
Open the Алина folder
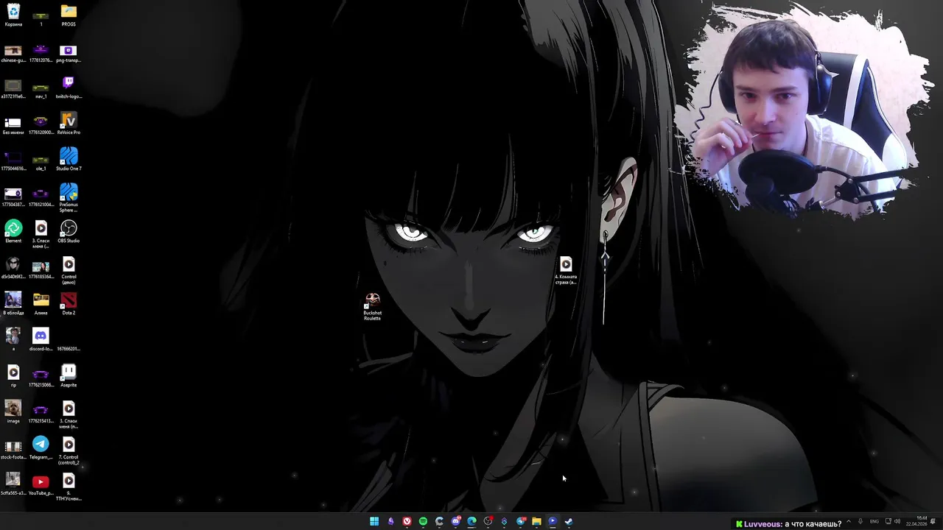coord(41,304)
